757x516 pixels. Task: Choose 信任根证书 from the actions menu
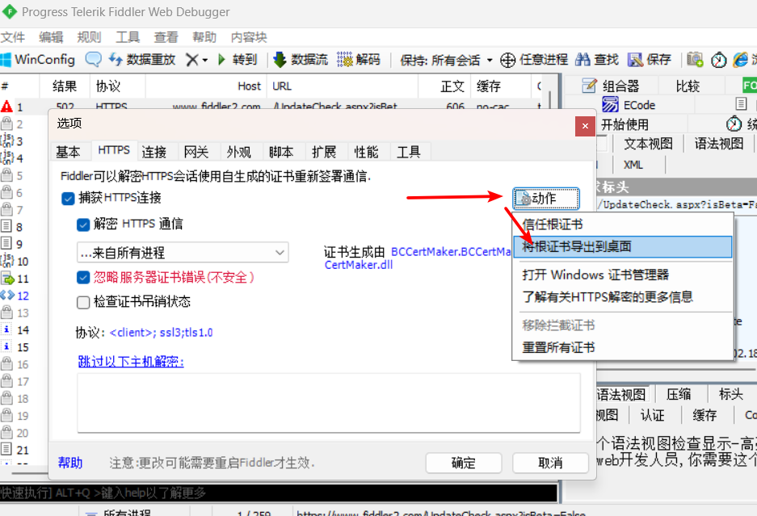point(622,224)
